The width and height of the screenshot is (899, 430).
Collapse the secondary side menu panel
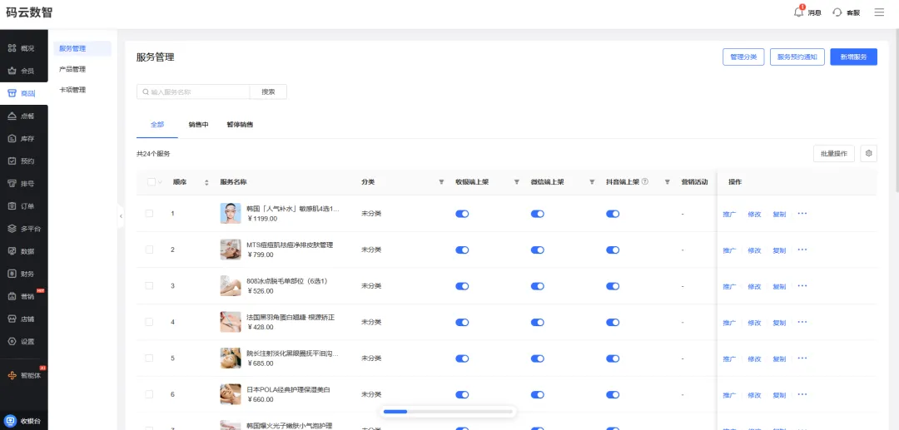pos(121,216)
